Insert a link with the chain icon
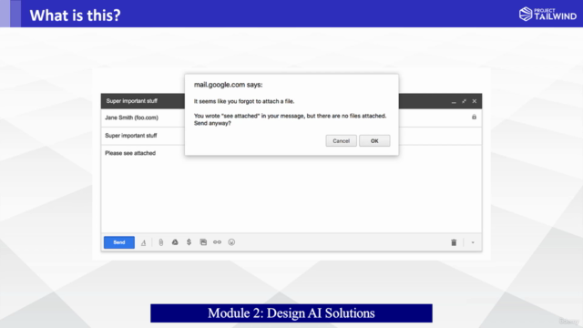The image size is (583, 328). point(217,242)
